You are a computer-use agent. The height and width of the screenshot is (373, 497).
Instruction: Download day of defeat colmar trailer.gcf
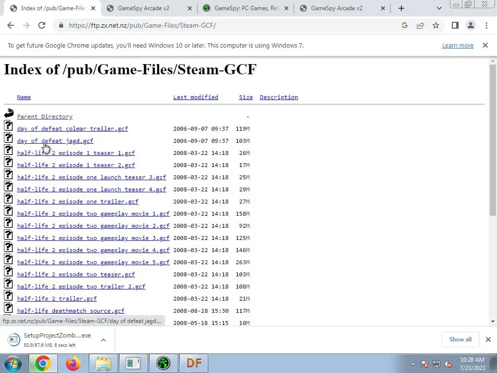tap(73, 128)
